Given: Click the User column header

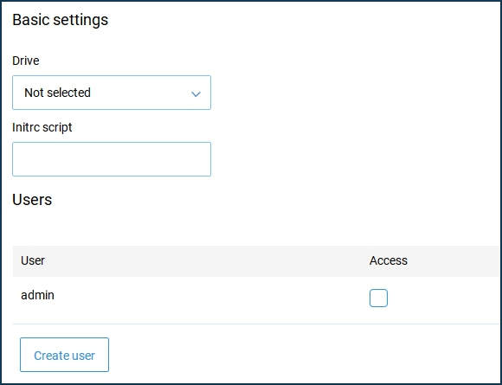Looking at the screenshot, I should tap(33, 260).
